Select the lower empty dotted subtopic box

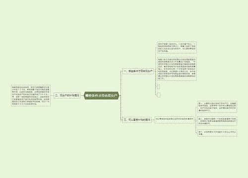tap(159, 95)
